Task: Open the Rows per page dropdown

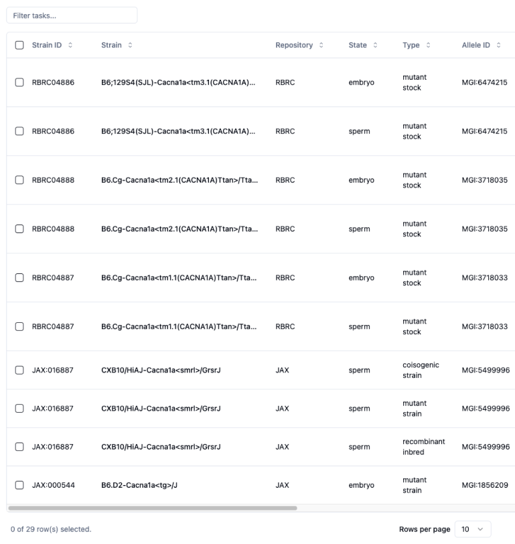Action: (473, 529)
